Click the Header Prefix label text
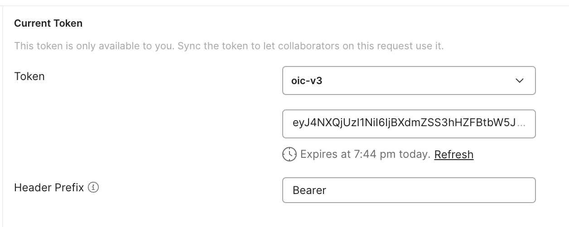Screen dimensions: 569x227 click(49, 187)
